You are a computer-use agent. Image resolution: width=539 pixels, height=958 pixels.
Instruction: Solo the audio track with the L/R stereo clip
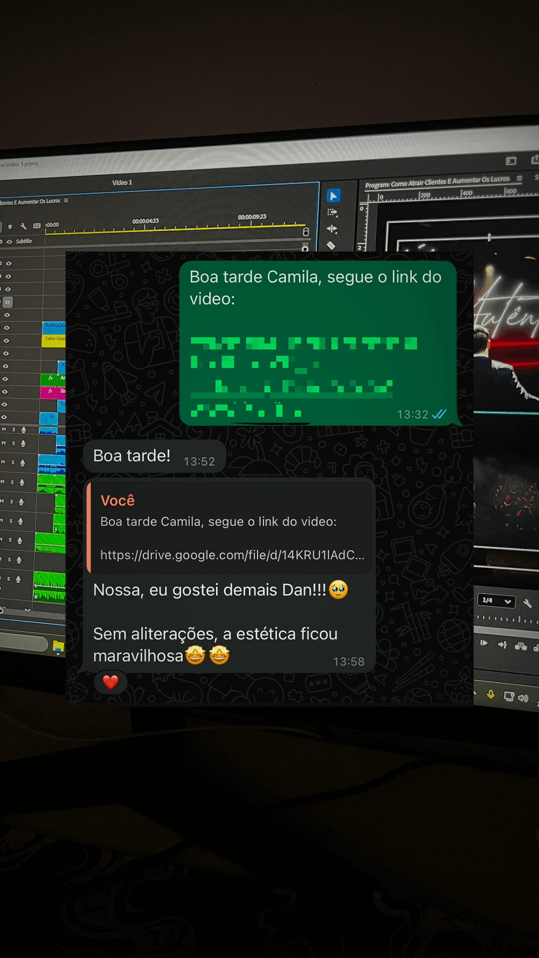click(8, 579)
